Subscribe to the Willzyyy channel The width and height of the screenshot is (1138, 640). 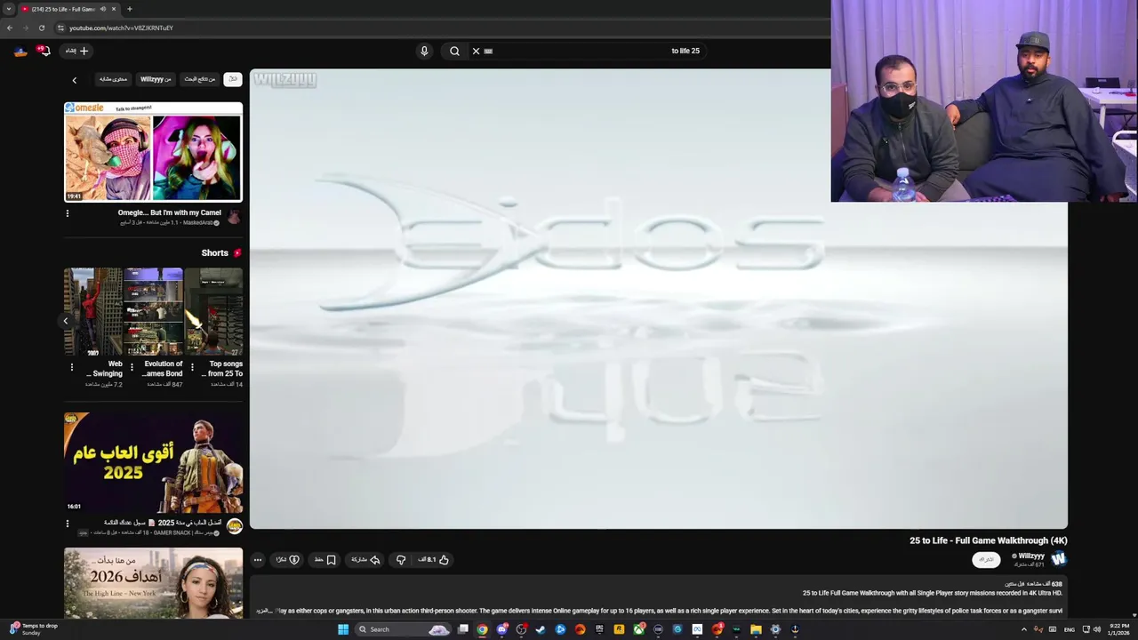click(x=986, y=559)
